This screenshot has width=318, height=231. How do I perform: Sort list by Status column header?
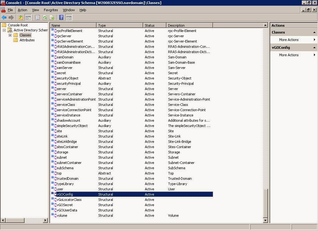coord(155,25)
